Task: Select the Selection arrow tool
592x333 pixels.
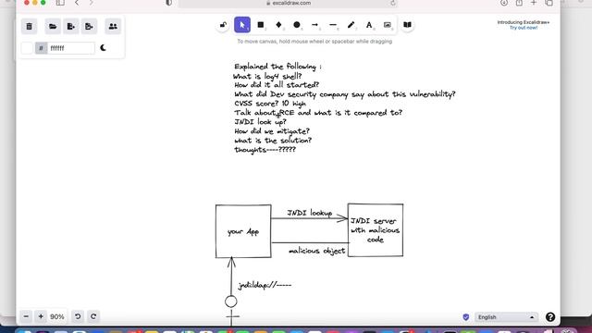Action: pos(242,25)
